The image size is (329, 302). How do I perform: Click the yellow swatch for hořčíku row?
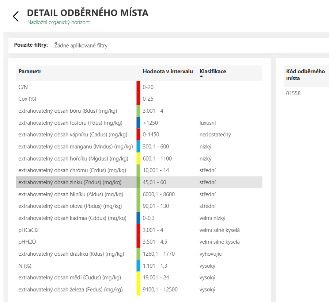coord(138,158)
